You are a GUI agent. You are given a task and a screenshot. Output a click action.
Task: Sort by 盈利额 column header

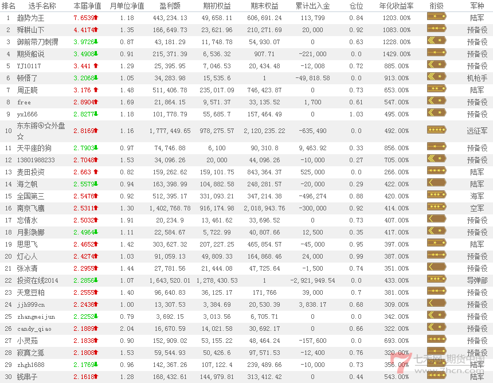pyautogui.click(x=170, y=6)
